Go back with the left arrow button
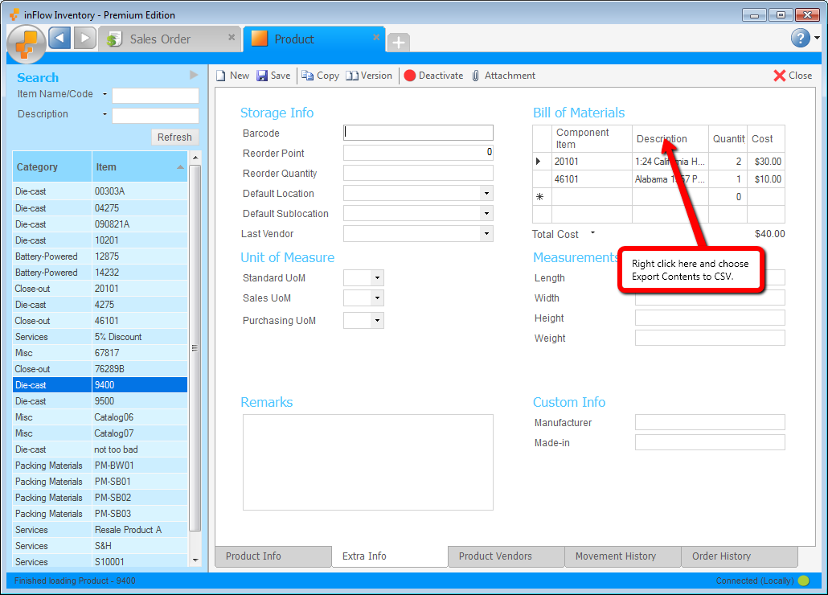Screen dimensions: 828x595 (x=59, y=38)
